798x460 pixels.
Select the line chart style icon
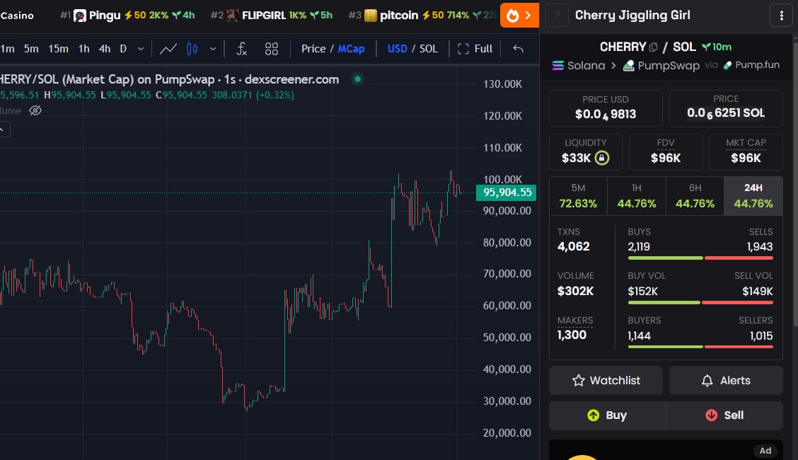click(x=168, y=49)
